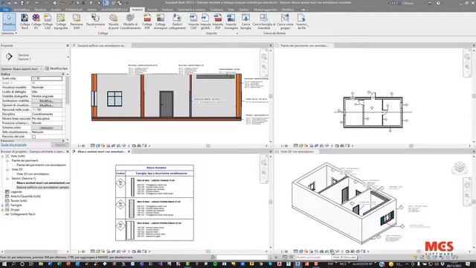Close the Abaco sezioni muri view tab
Screen dimensions: 476x268
coord(129,151)
